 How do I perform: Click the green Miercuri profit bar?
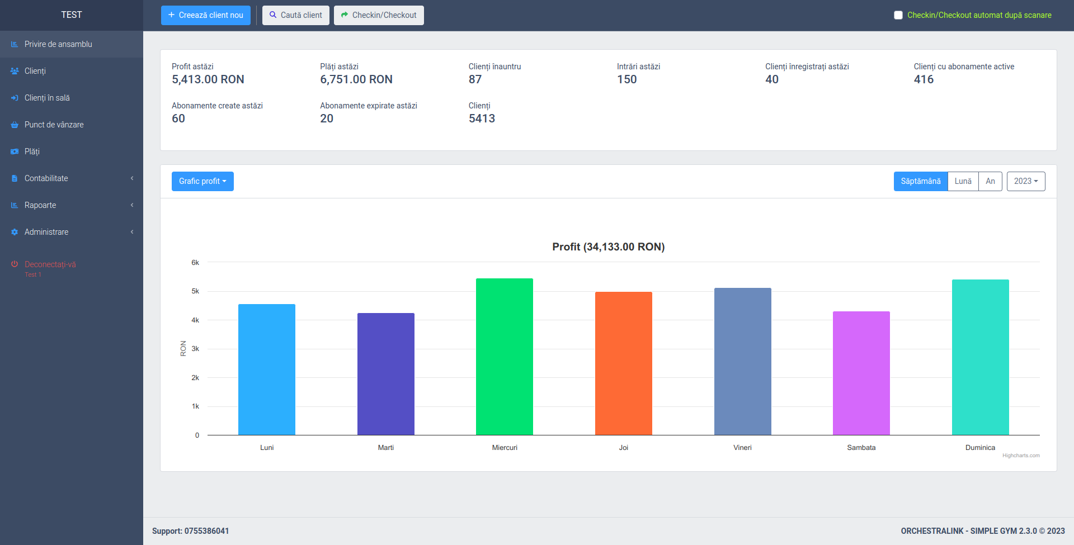click(504, 357)
